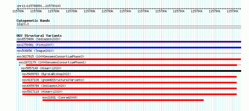Open nsv6459784 (Sedlazeck2020) variant label

tap(44, 86)
